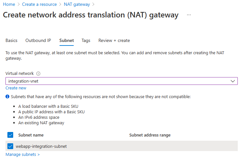Open the Review + create tab

point(114,40)
